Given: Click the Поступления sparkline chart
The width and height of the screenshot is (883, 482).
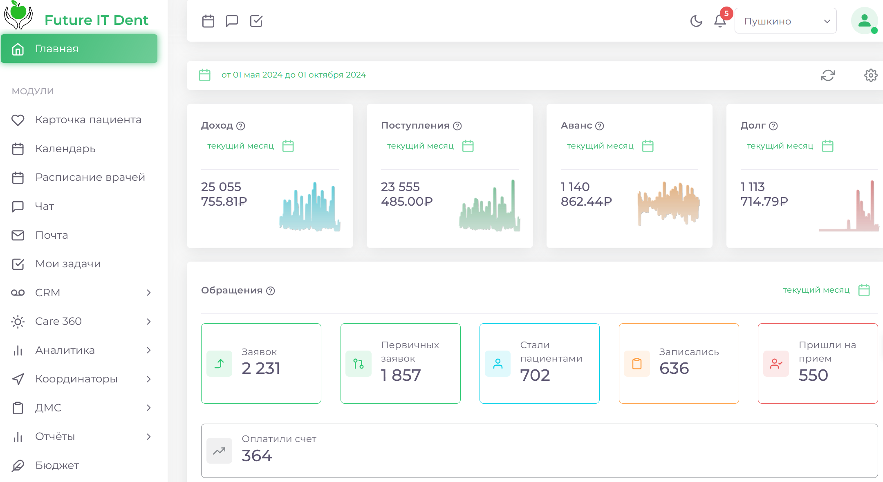Looking at the screenshot, I should tap(490, 206).
